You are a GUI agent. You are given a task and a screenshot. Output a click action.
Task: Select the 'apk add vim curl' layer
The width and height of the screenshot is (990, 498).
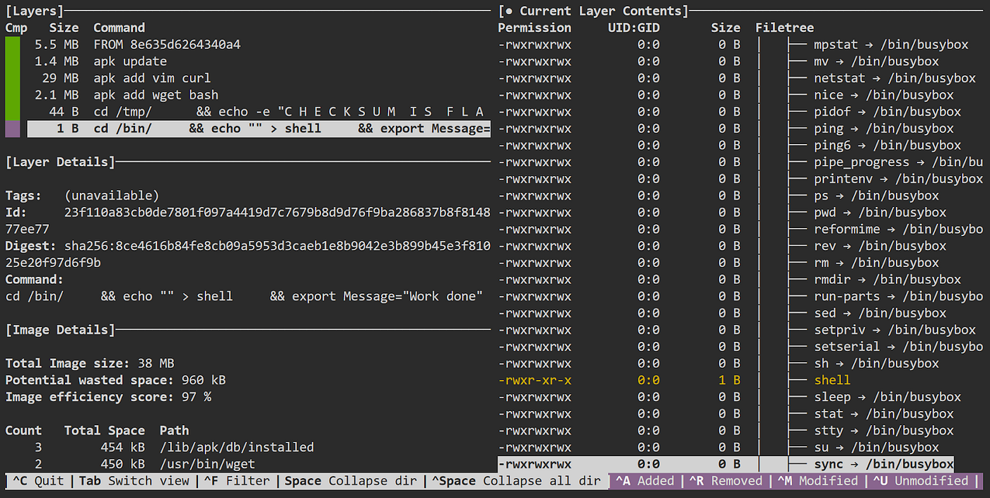(x=258, y=78)
